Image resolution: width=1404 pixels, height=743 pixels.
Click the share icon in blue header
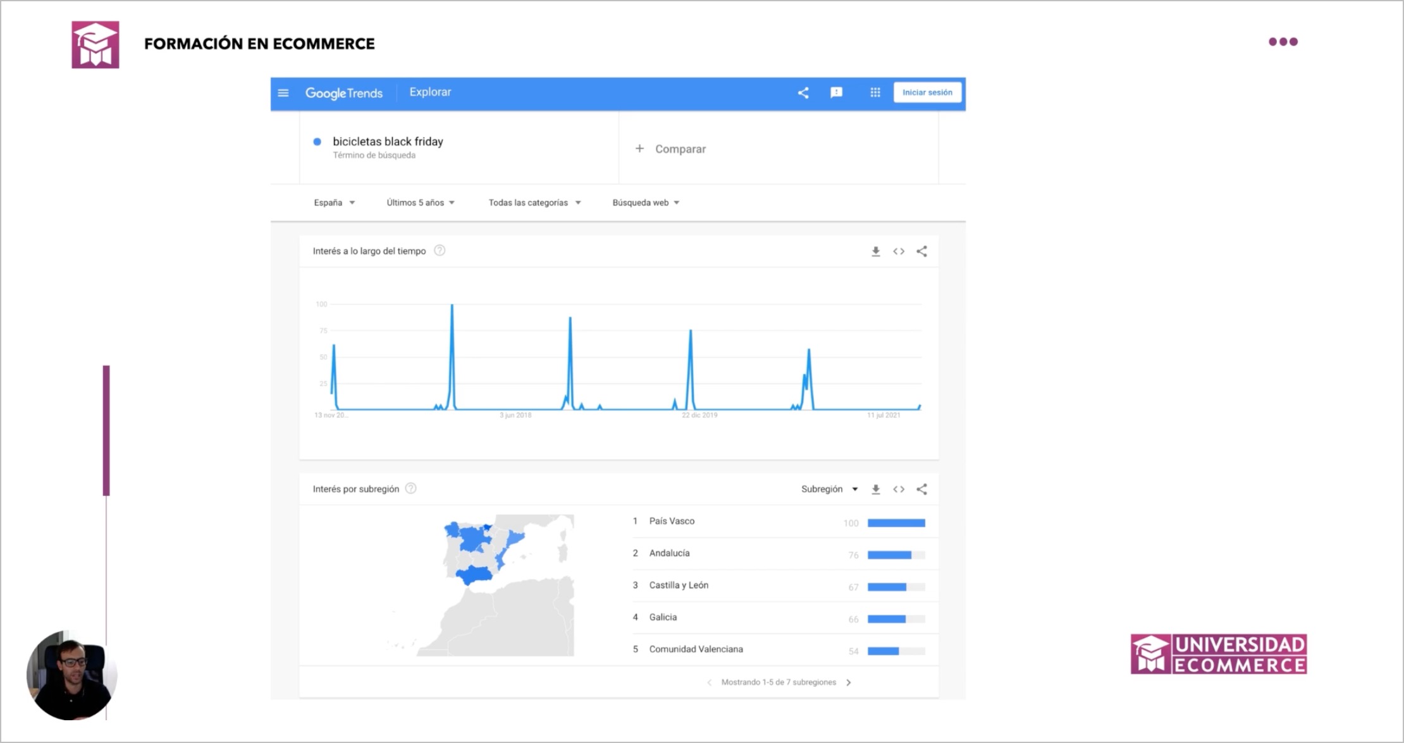coord(803,93)
